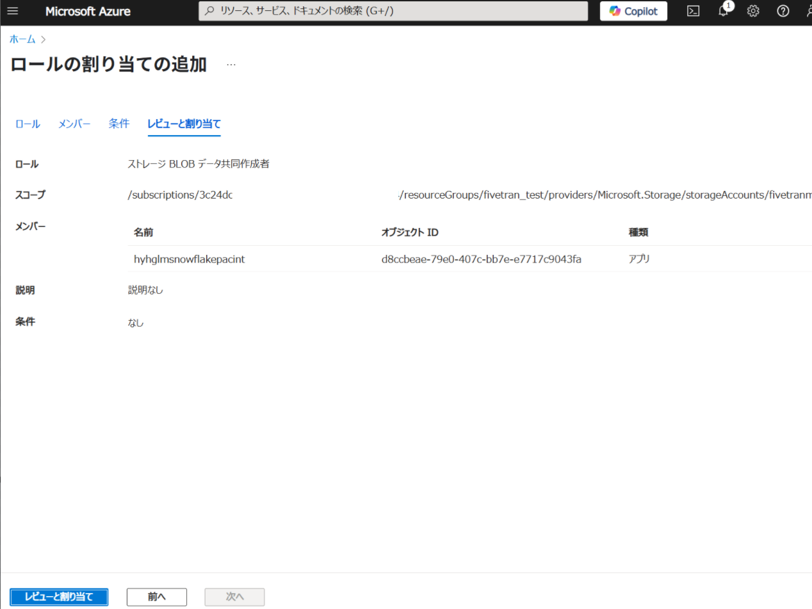Open the ellipsis menu beside the page title
Viewport: 812px width, 609px height.
(231, 65)
